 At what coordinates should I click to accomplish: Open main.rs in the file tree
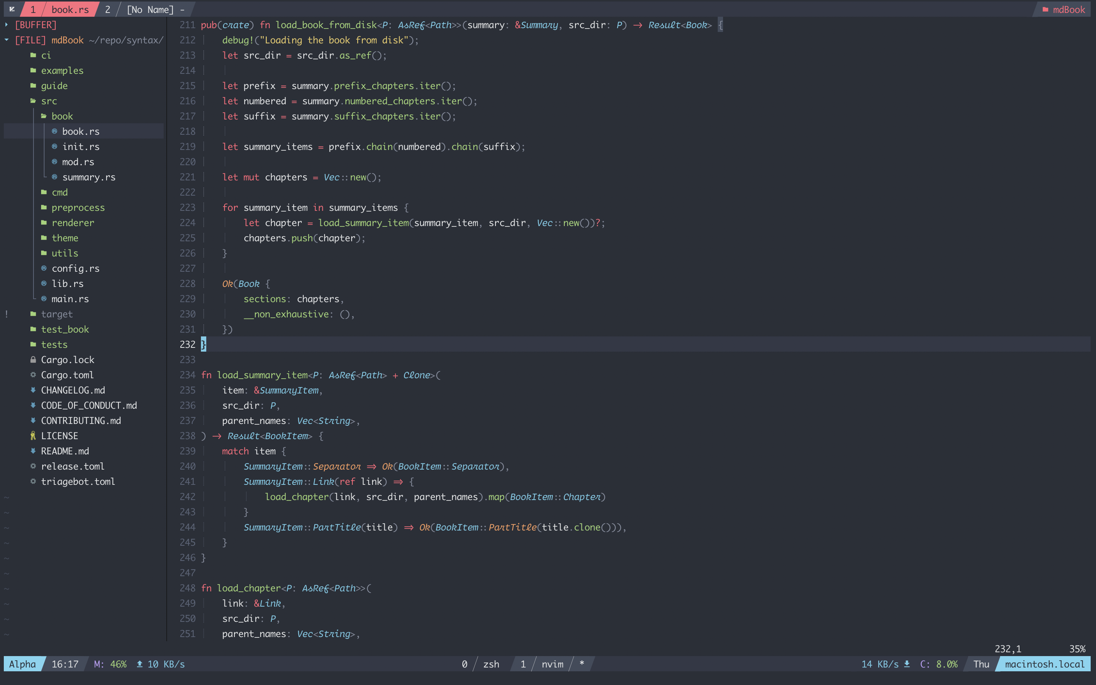coord(70,299)
